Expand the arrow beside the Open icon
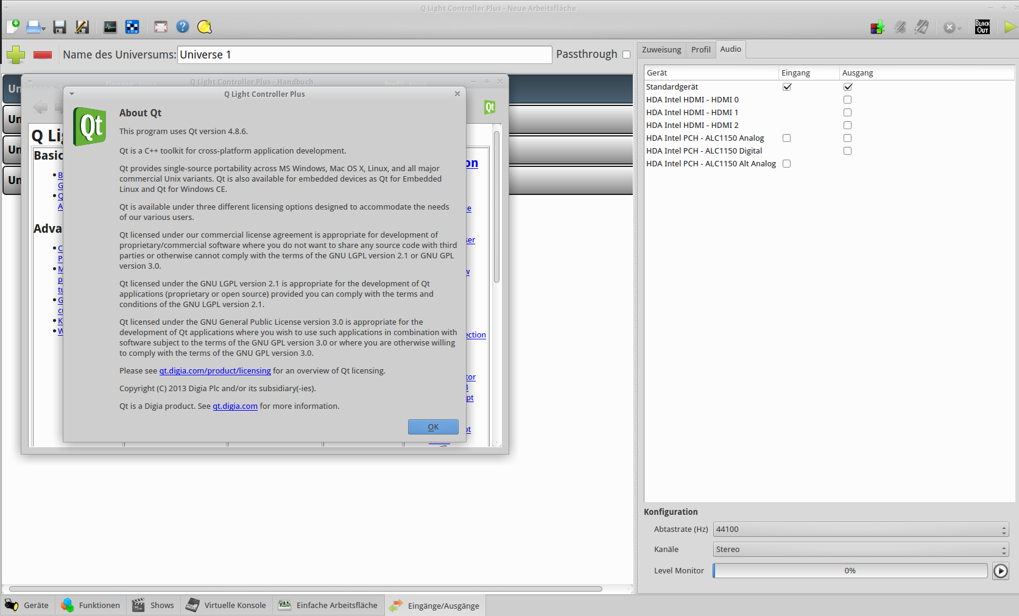The image size is (1019, 616). click(x=44, y=29)
